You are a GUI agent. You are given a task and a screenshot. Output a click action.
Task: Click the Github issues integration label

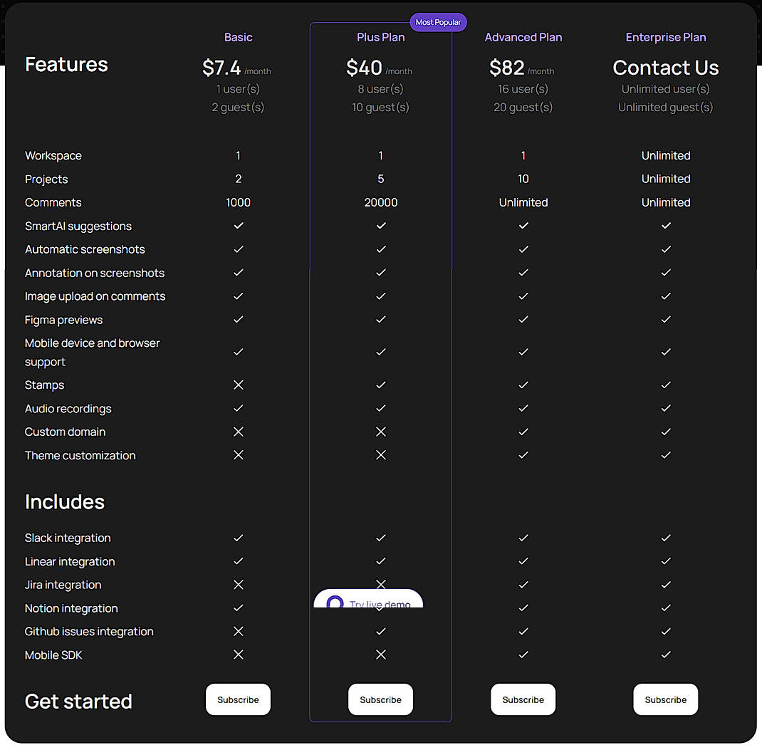click(89, 631)
